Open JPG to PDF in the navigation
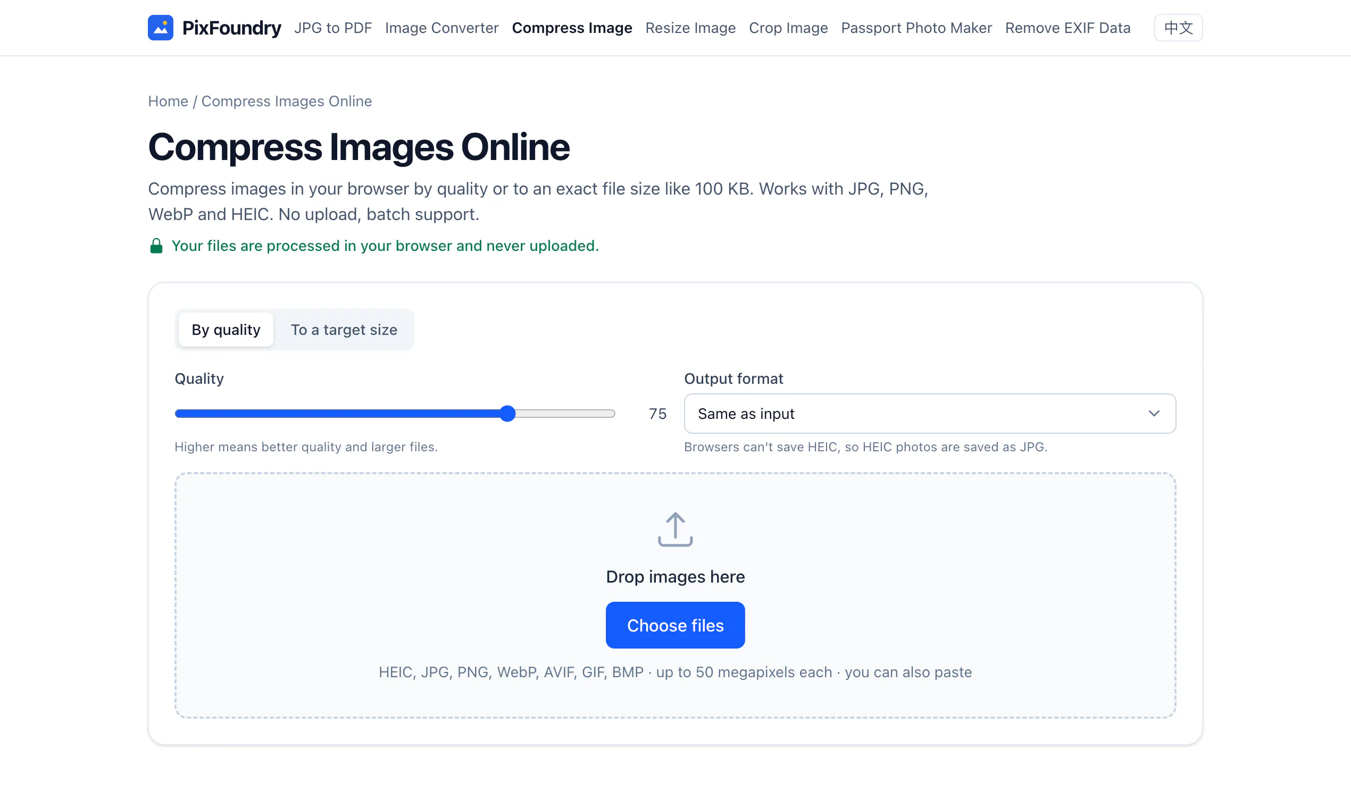1351x808 pixels. [333, 28]
